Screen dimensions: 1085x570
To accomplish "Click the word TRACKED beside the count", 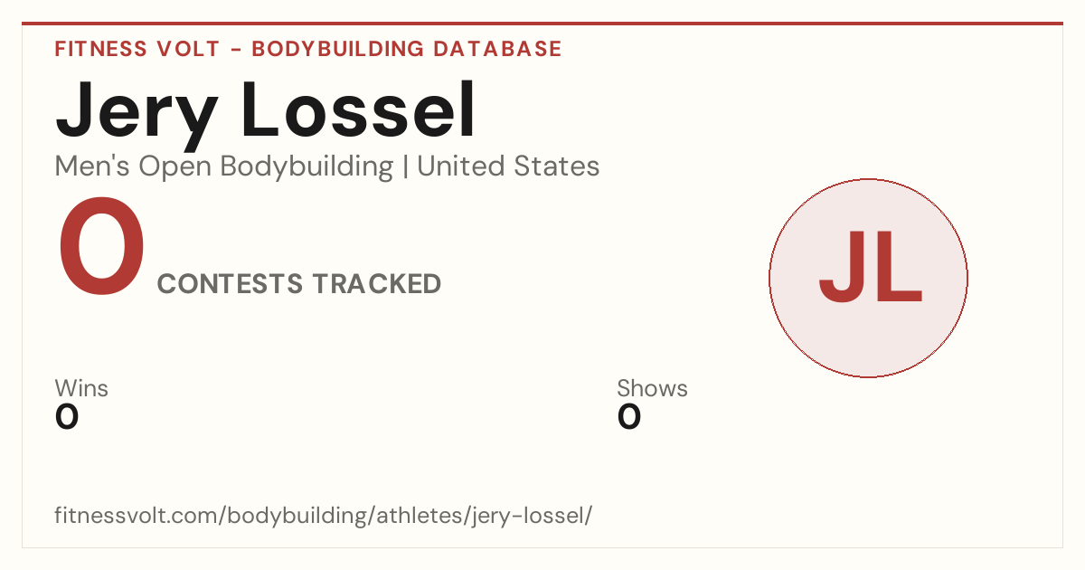I will [377, 284].
